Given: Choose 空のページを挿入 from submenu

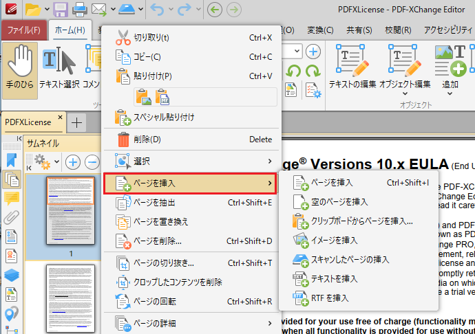Looking at the screenshot, I should (x=339, y=202).
